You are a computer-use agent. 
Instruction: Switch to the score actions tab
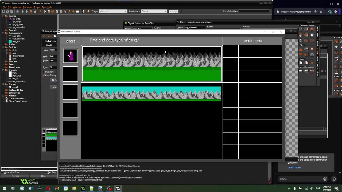[x=317, y=59]
